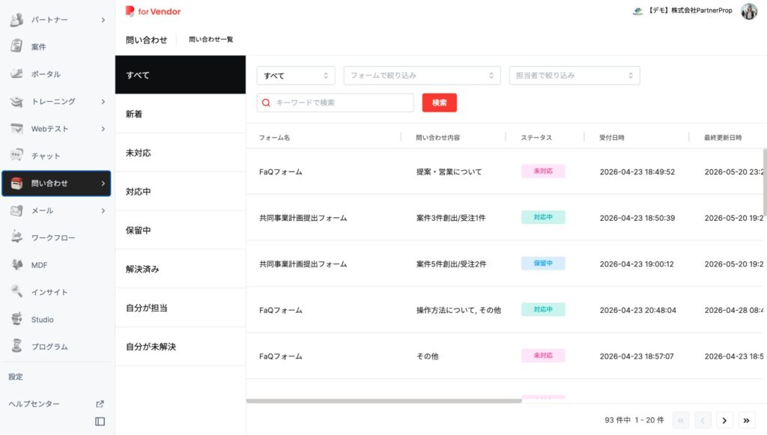Select the 解決済み filter tab
Image resolution: width=767 pixels, height=435 pixels.
coord(181,269)
